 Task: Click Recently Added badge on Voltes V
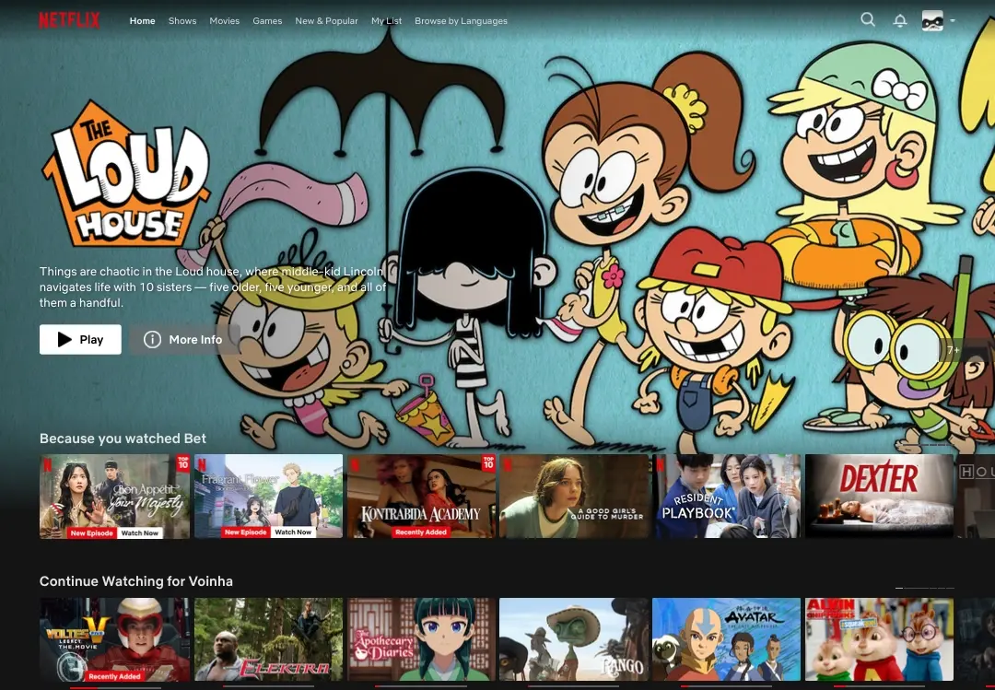(x=114, y=677)
